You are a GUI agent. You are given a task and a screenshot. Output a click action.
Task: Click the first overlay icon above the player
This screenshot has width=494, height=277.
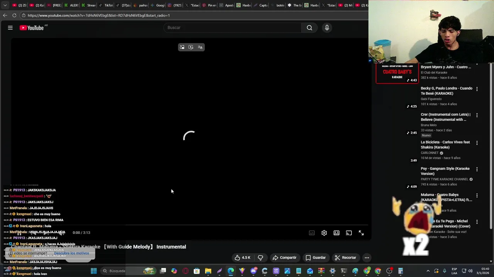pyautogui.click(x=182, y=47)
